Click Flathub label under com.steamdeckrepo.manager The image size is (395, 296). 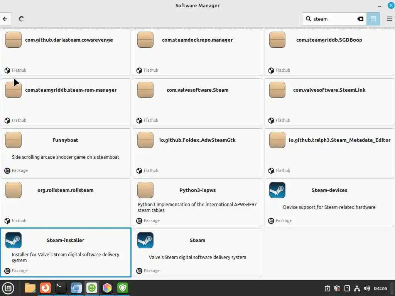click(151, 70)
